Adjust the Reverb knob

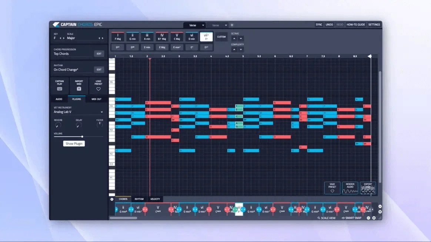(58, 125)
